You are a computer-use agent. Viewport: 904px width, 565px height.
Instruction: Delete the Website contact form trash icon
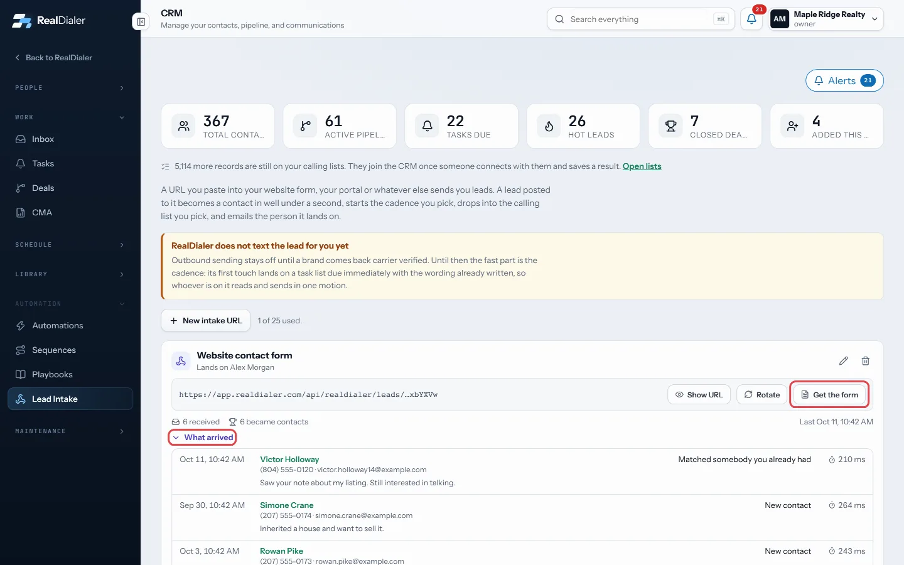(x=866, y=361)
